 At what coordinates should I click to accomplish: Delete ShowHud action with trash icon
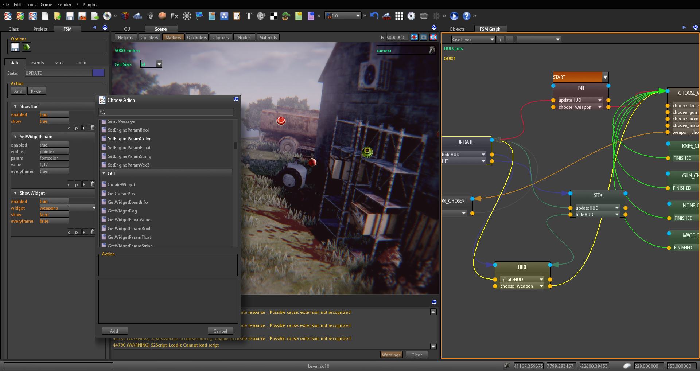92,128
